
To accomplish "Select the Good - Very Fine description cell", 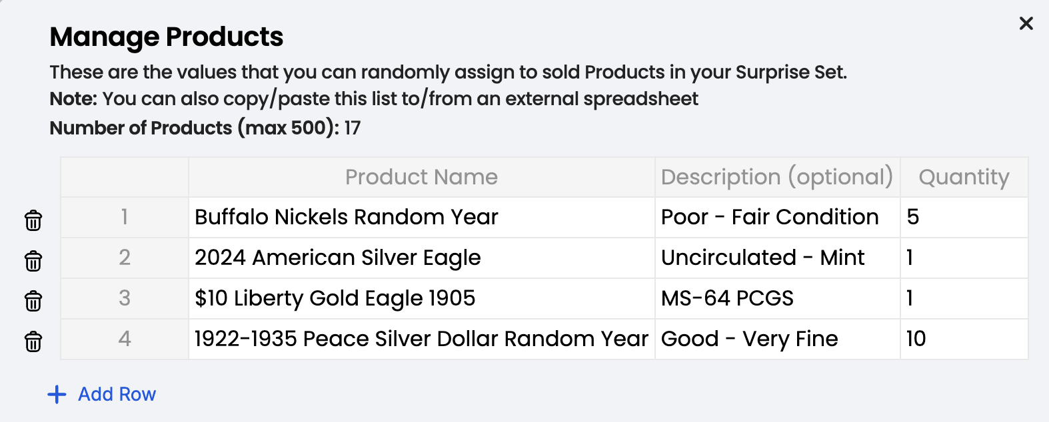I will (778, 339).
